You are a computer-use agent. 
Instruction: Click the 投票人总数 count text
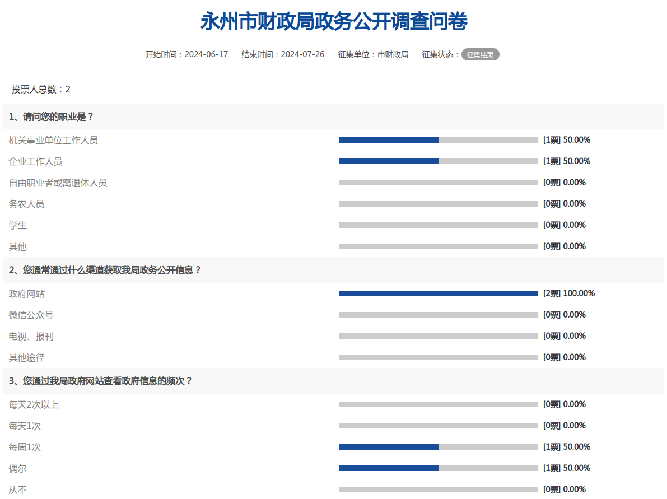pos(41,90)
